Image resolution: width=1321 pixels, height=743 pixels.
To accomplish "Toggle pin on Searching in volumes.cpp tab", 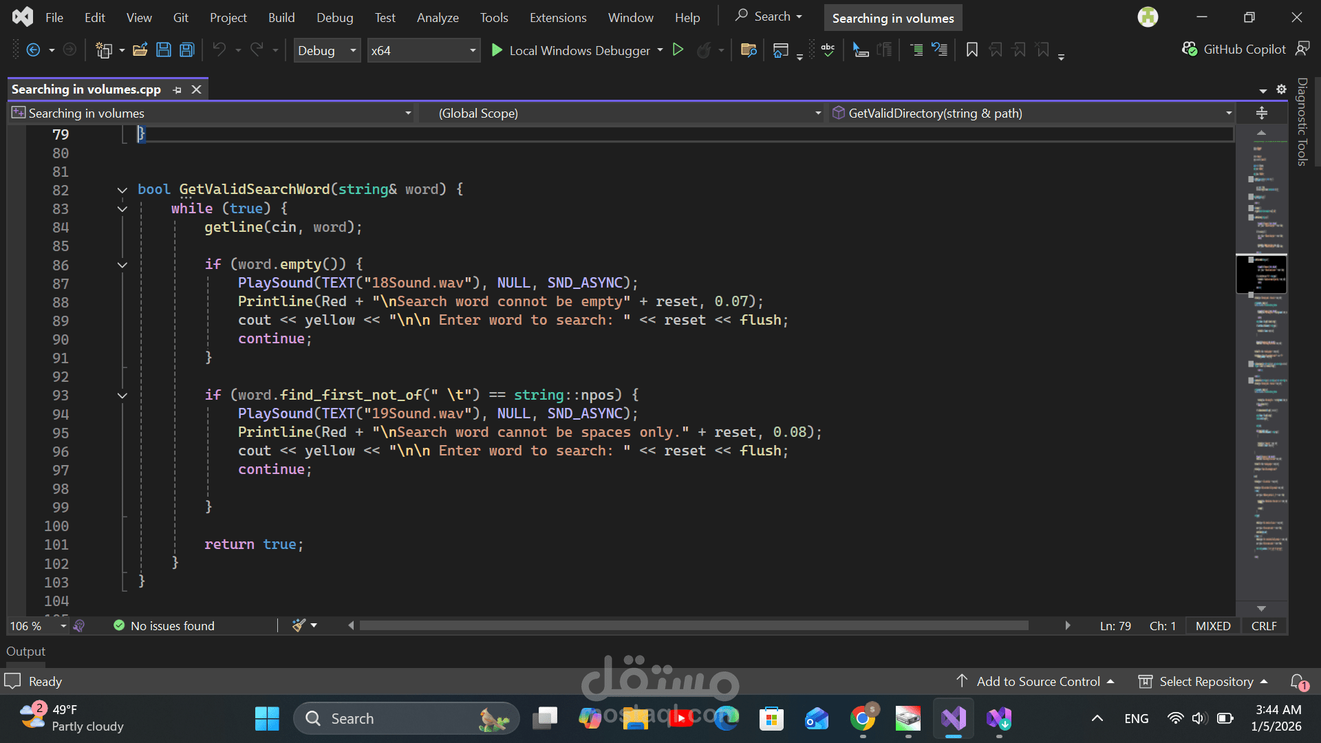I will point(178,90).
